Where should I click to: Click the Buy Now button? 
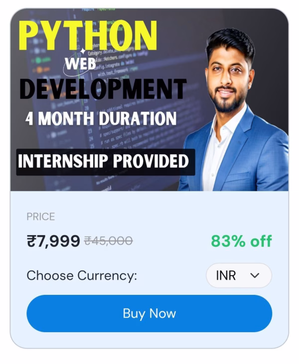tap(149, 313)
